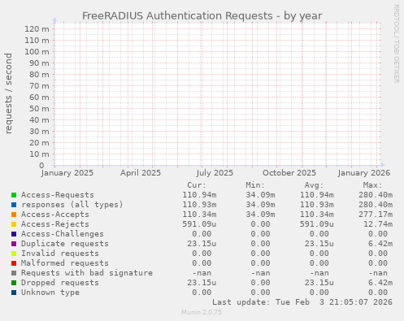Click the 'October 2025' x-axis label
The height and width of the screenshot is (321, 404).
tap(289, 173)
